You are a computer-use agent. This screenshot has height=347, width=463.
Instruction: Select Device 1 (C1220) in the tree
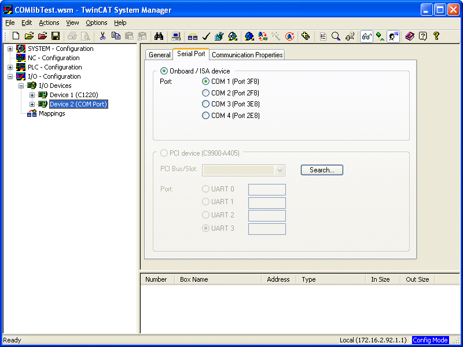(x=74, y=95)
